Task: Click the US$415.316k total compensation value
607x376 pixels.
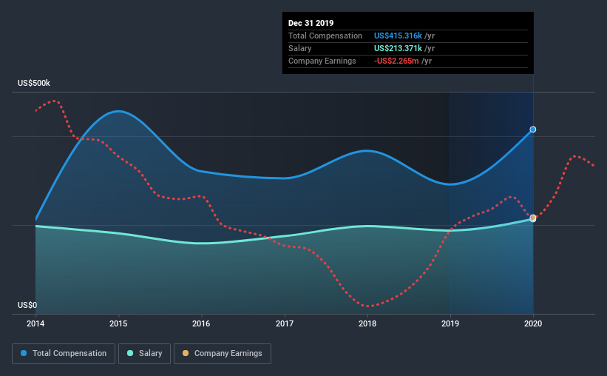Action: point(398,36)
